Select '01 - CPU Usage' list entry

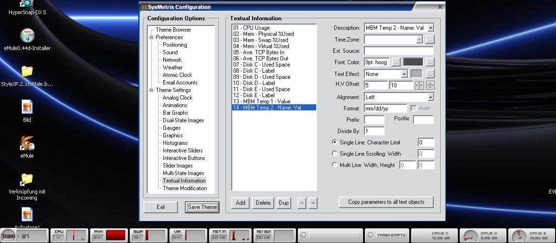pyautogui.click(x=274, y=28)
